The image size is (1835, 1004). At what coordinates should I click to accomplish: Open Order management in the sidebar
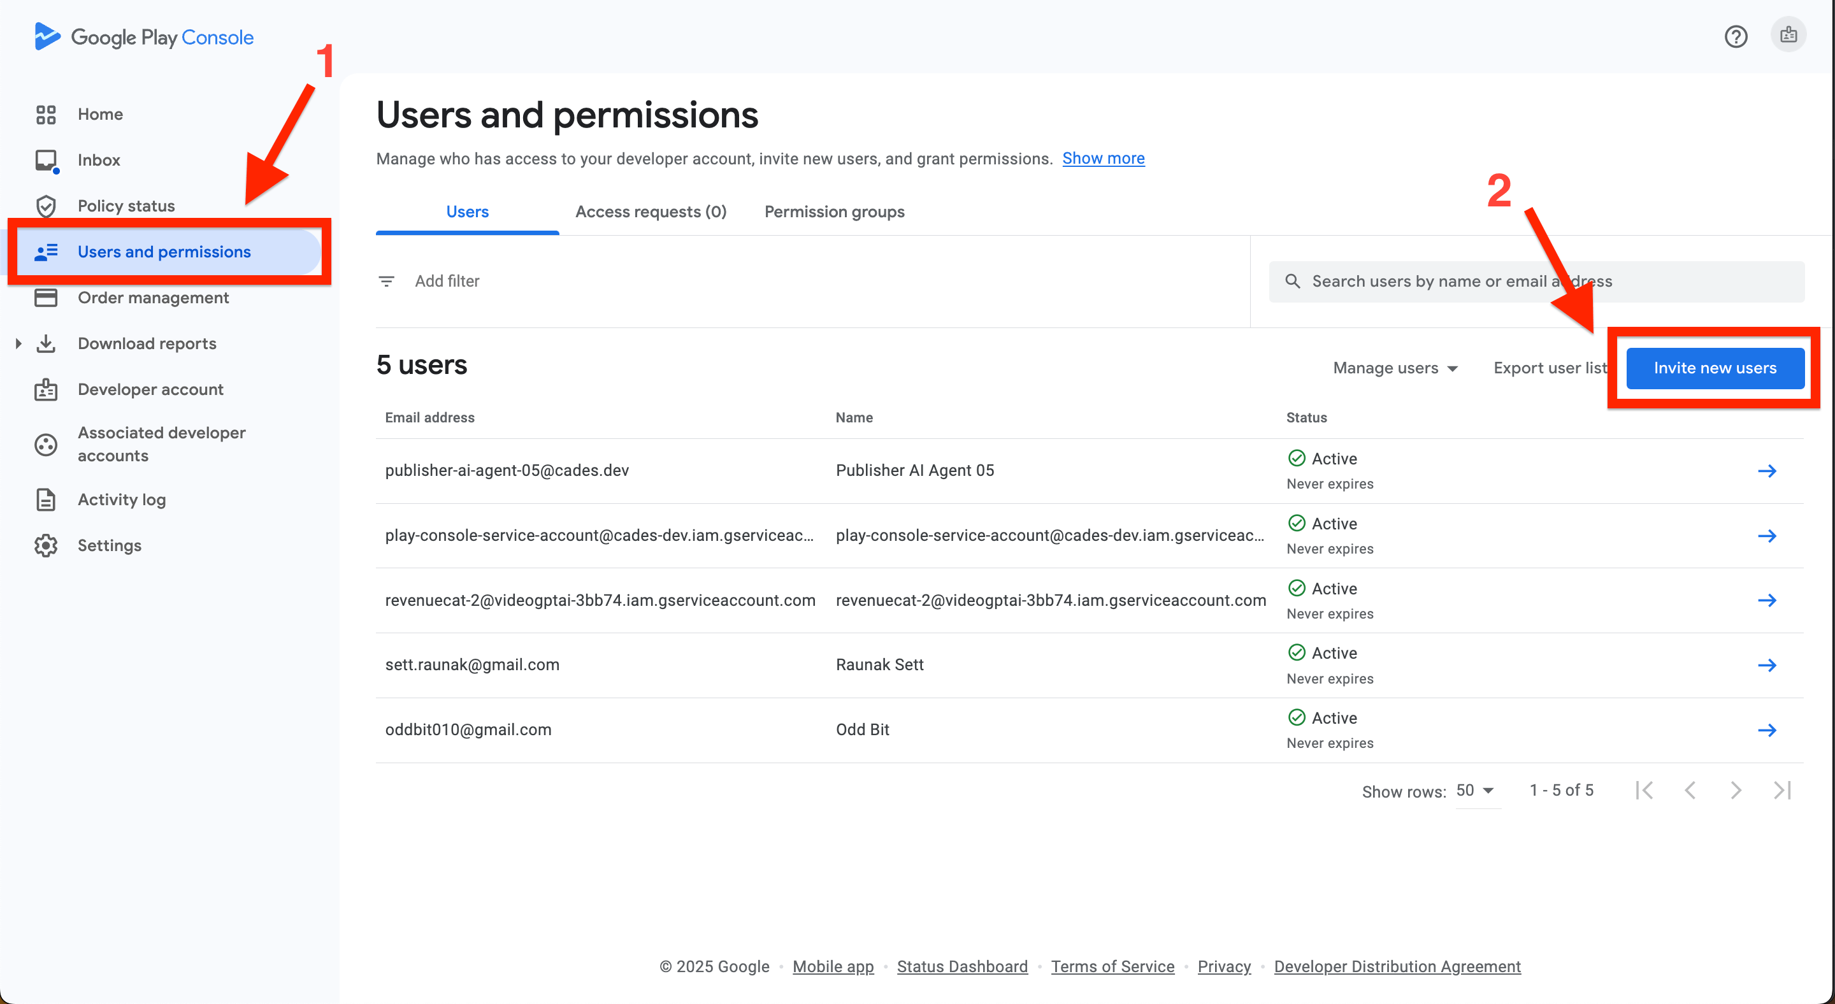click(x=152, y=298)
